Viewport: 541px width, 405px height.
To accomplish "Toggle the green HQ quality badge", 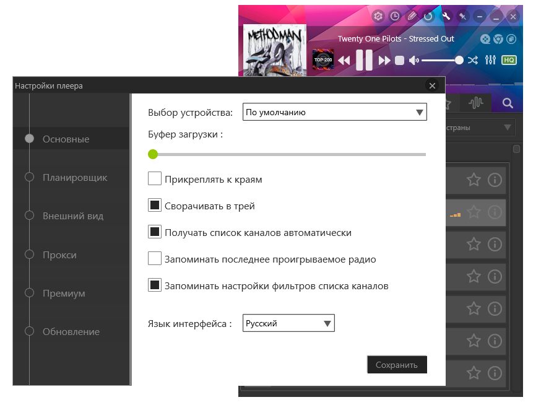I will click(x=509, y=61).
